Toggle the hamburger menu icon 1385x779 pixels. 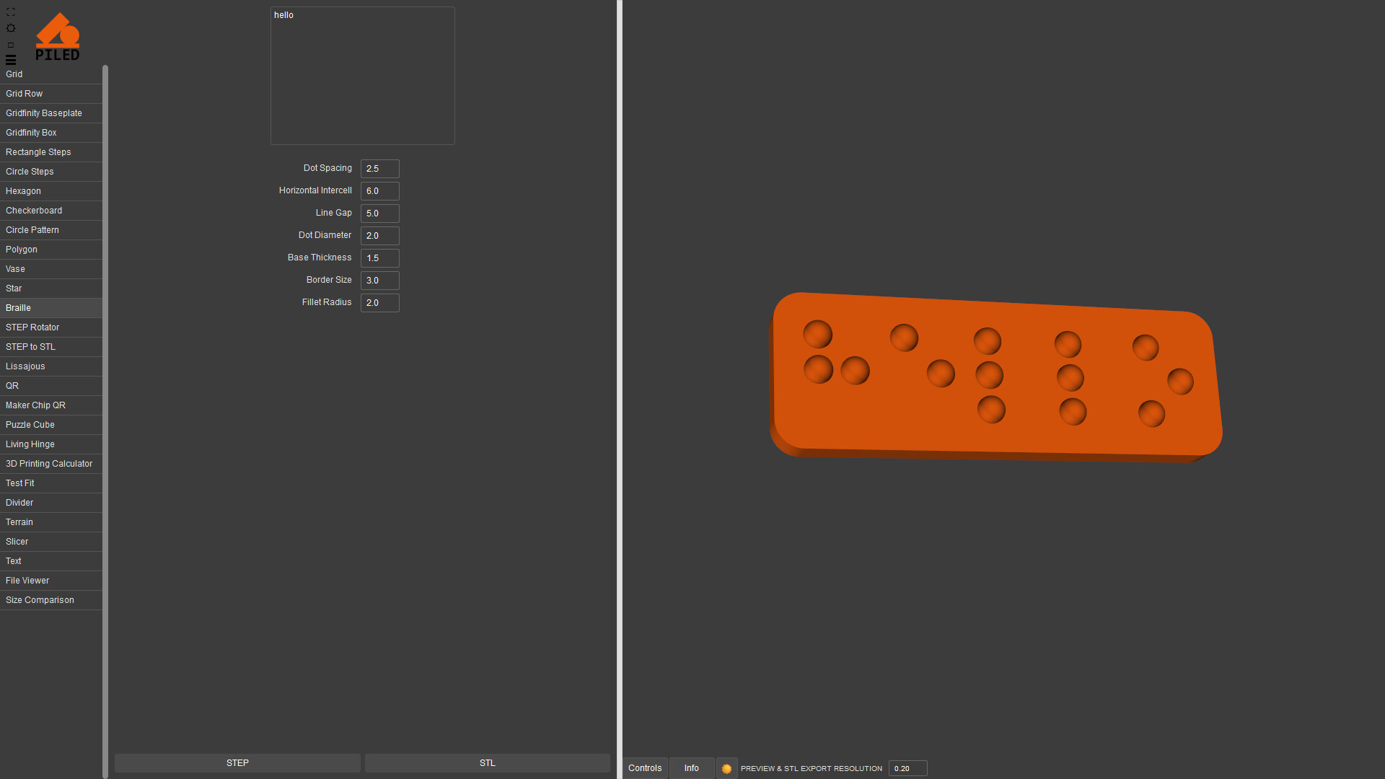(10, 60)
